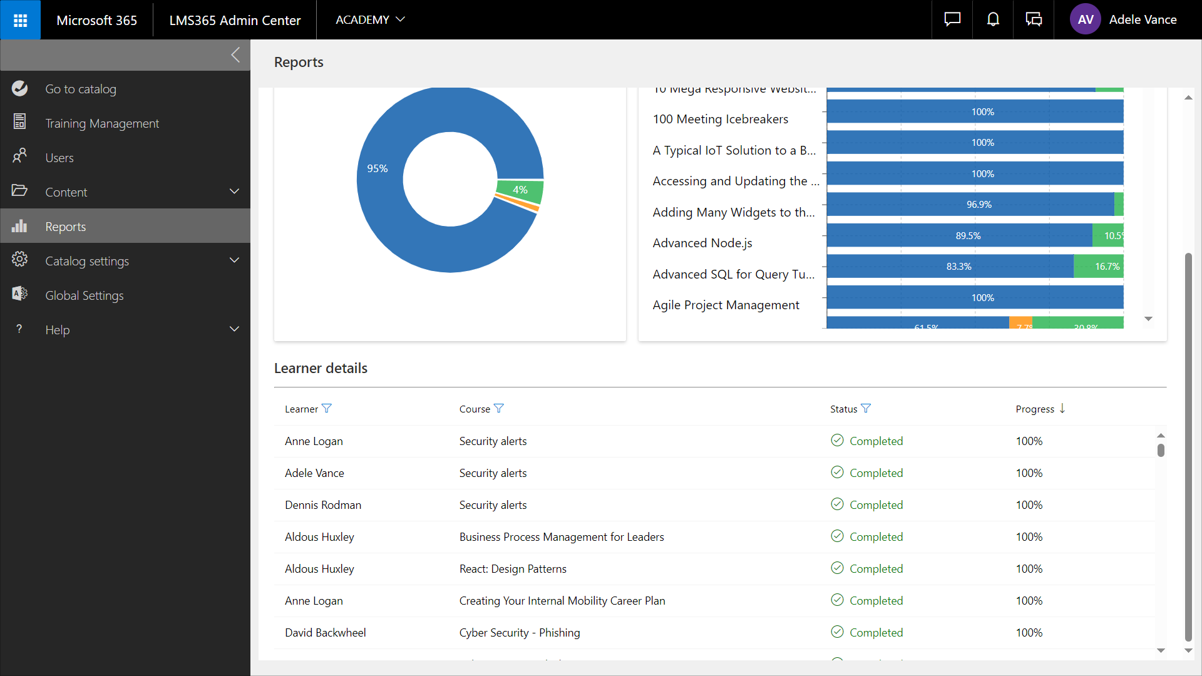Open the Adele Vance account avatar
This screenshot has height=676, width=1202.
click(1085, 20)
